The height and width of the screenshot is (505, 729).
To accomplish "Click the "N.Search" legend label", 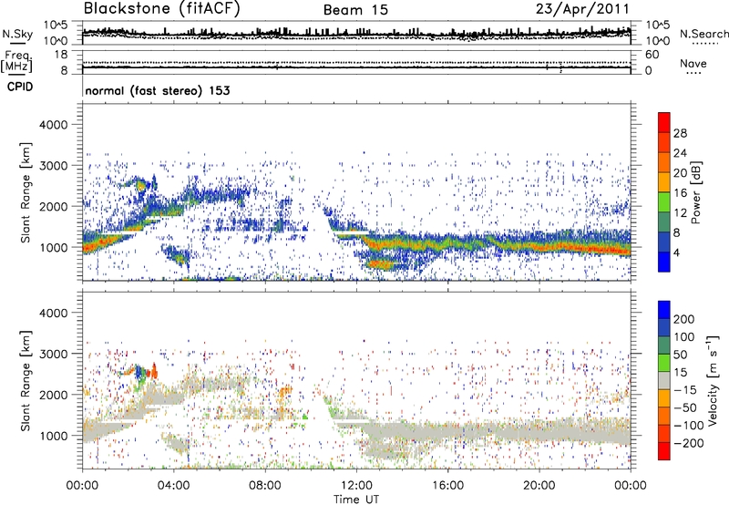I will 703,34.
